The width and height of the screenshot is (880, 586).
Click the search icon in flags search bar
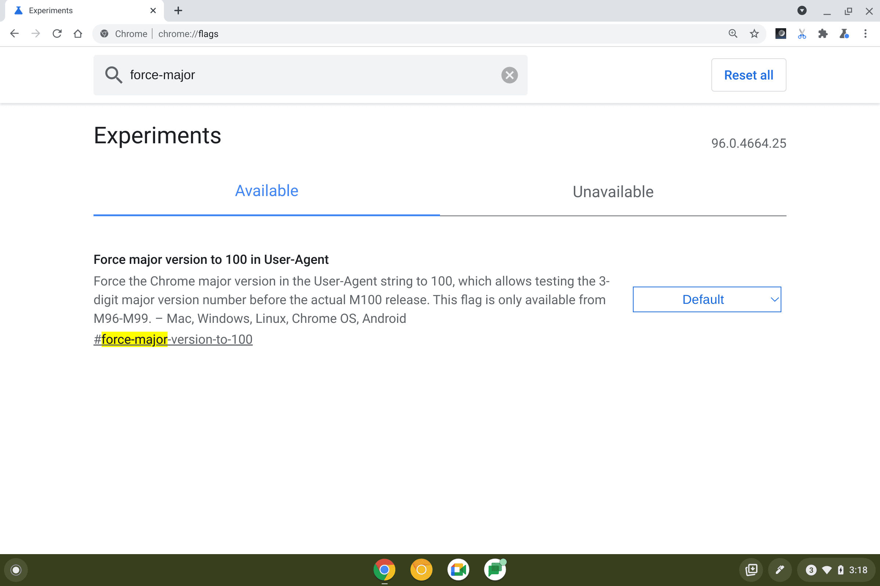tap(113, 74)
